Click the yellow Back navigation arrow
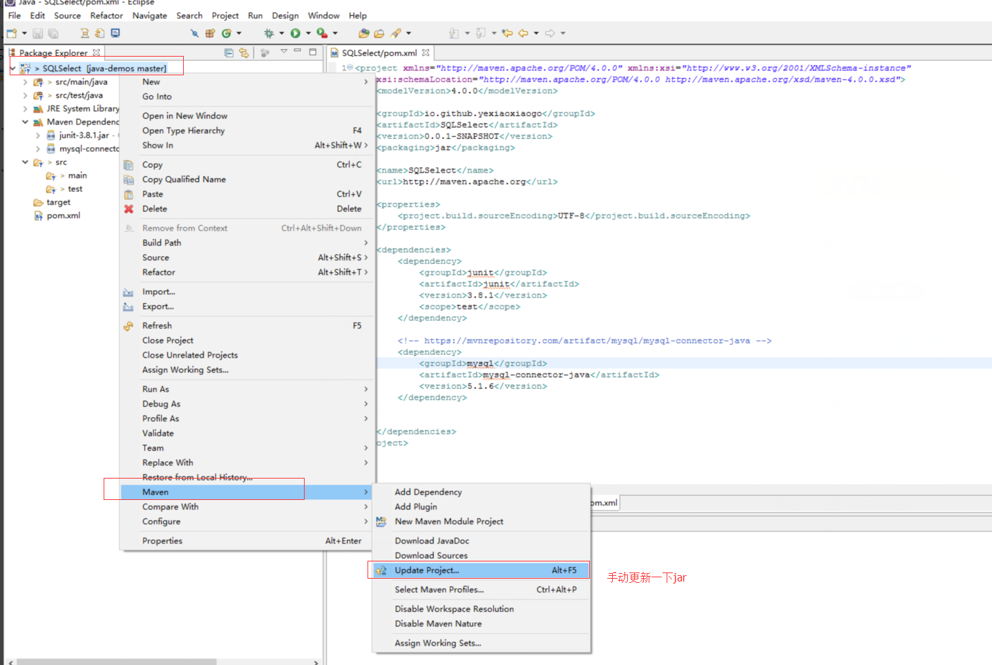The width and height of the screenshot is (992, 665). point(524,33)
